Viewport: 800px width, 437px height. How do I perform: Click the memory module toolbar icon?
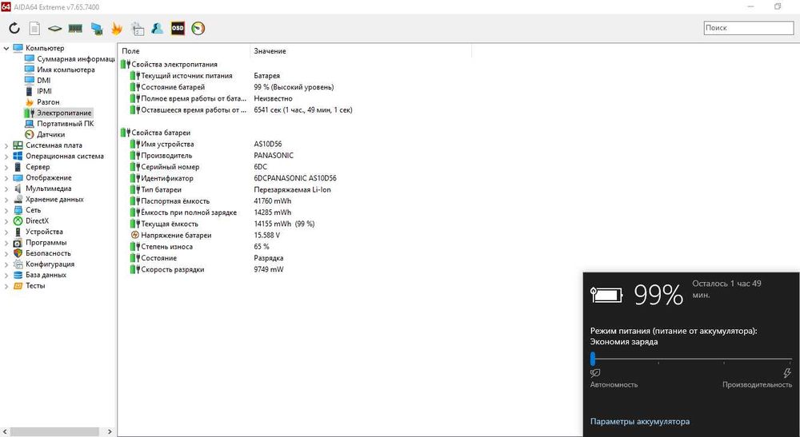75,29
